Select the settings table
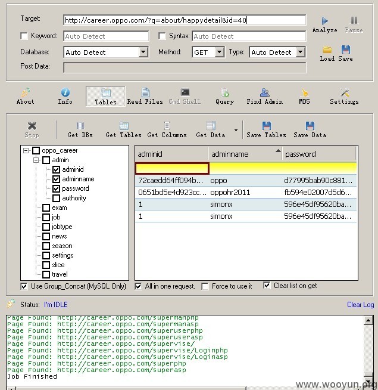The image size is (378, 390). click(63, 255)
